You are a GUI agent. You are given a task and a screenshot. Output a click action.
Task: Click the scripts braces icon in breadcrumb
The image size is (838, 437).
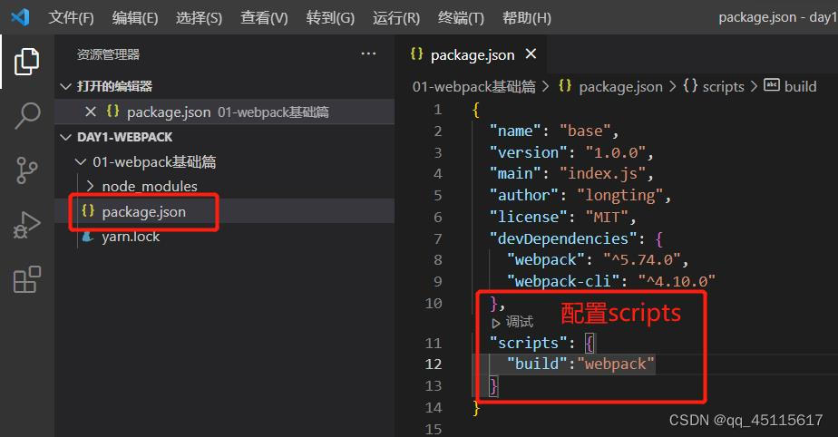690,85
